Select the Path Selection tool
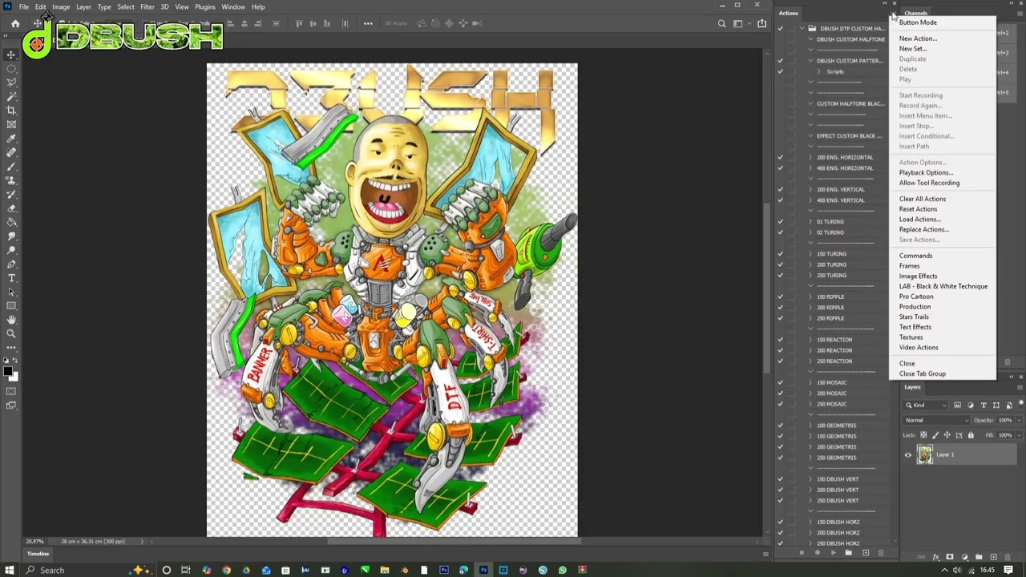The height and width of the screenshot is (577, 1026). tap(11, 292)
